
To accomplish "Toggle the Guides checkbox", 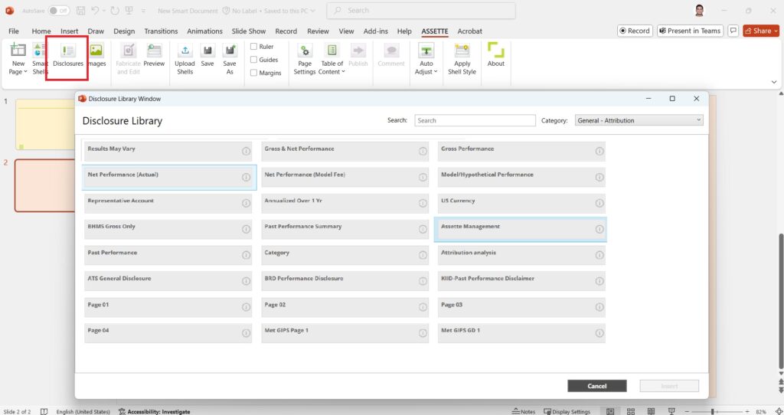I will (x=254, y=60).
